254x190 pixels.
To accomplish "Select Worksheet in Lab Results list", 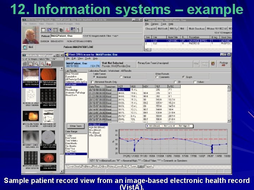I will click(x=76, y=84).
